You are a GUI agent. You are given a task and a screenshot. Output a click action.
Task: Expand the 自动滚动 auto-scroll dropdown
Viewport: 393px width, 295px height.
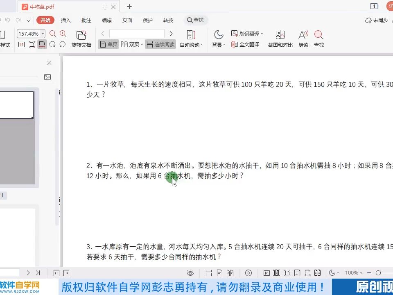point(191,44)
